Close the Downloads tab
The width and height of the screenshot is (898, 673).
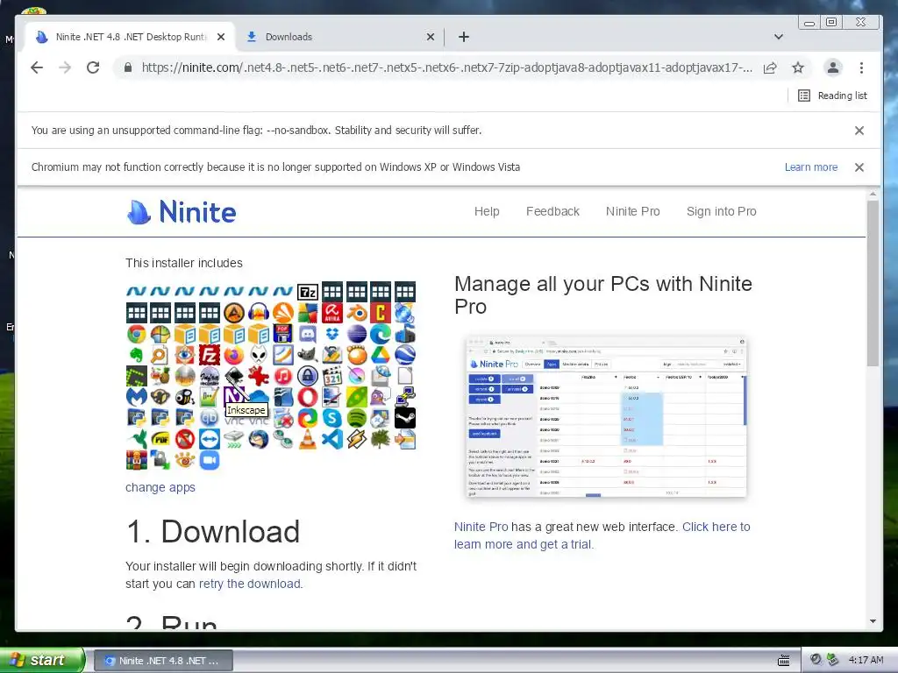pos(431,37)
